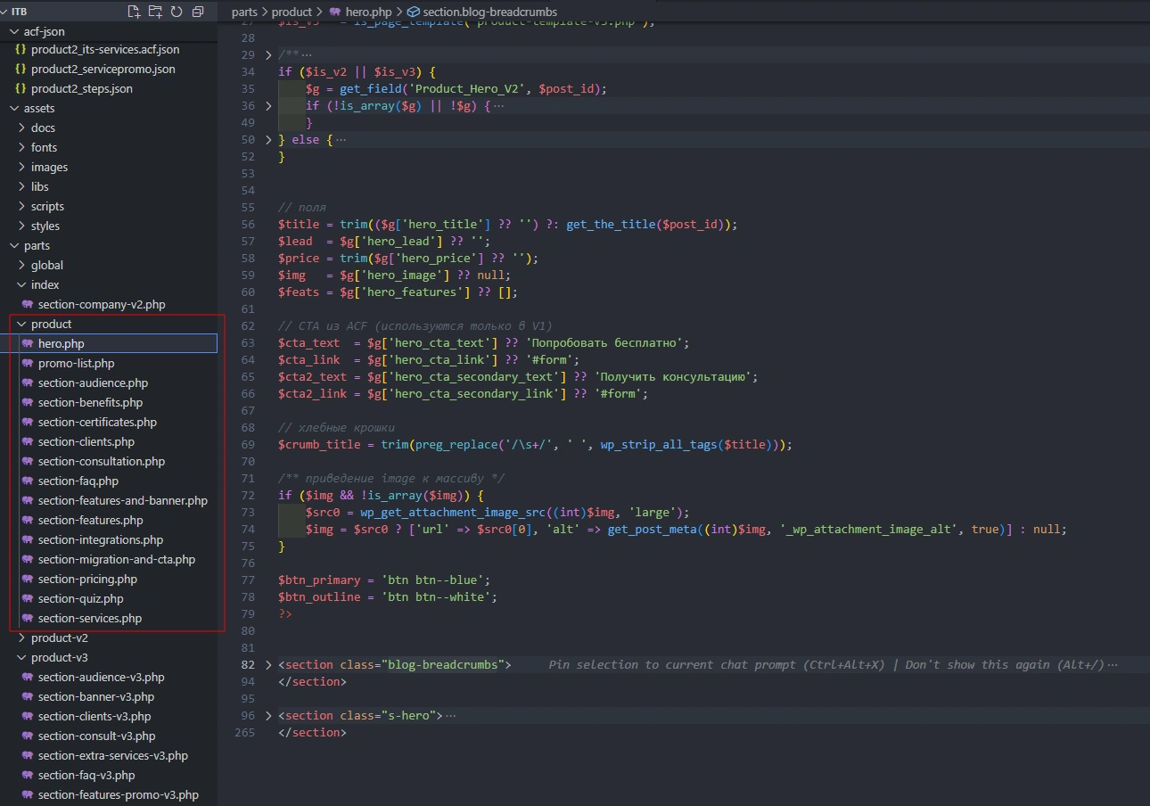Refresh the explorer file tree
The width and height of the screenshot is (1150, 806).
177,12
